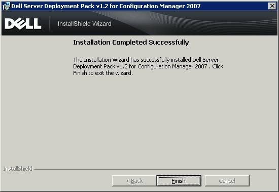This screenshot has height=192, width=279.
Task: Click the grayed-out Cancel button
Action: pyautogui.click(x=227, y=181)
